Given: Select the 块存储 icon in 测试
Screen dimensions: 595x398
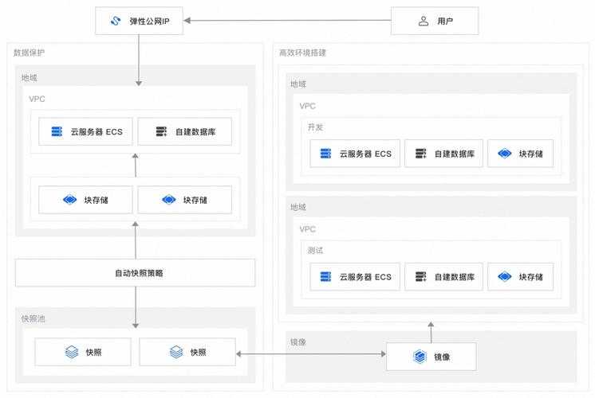Looking at the screenshot, I should point(505,276).
